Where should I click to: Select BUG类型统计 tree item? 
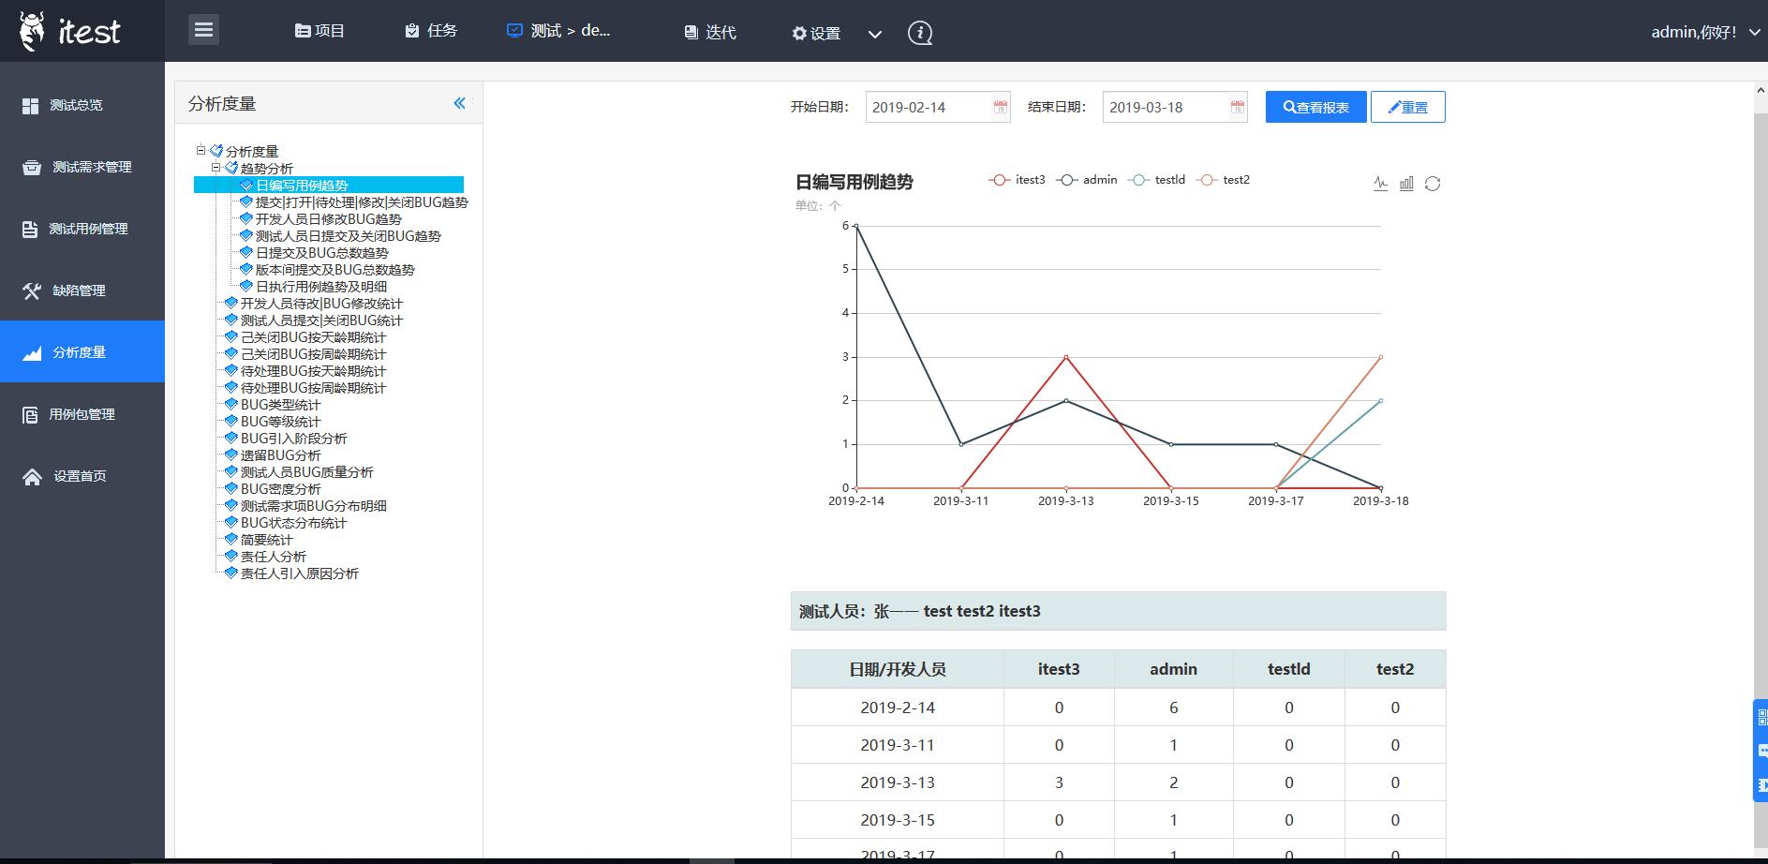[280, 405]
